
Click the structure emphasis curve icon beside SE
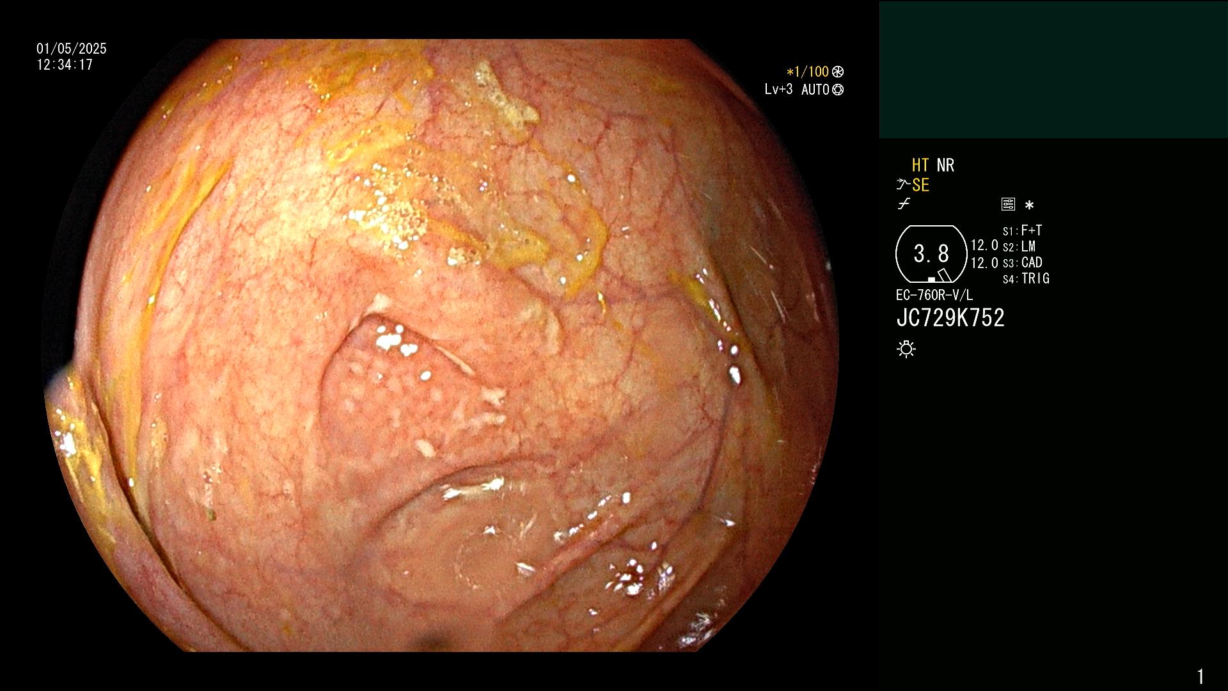[903, 185]
